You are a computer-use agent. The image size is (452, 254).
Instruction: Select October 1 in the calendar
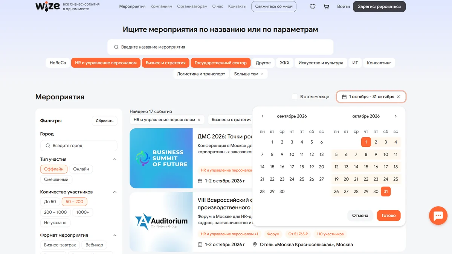366,142
